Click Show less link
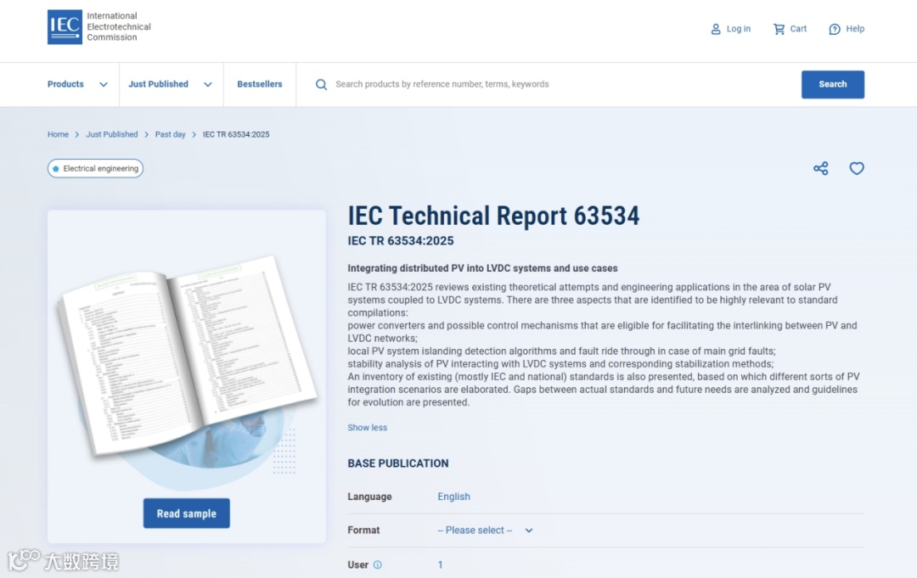The image size is (917, 578). (x=368, y=427)
